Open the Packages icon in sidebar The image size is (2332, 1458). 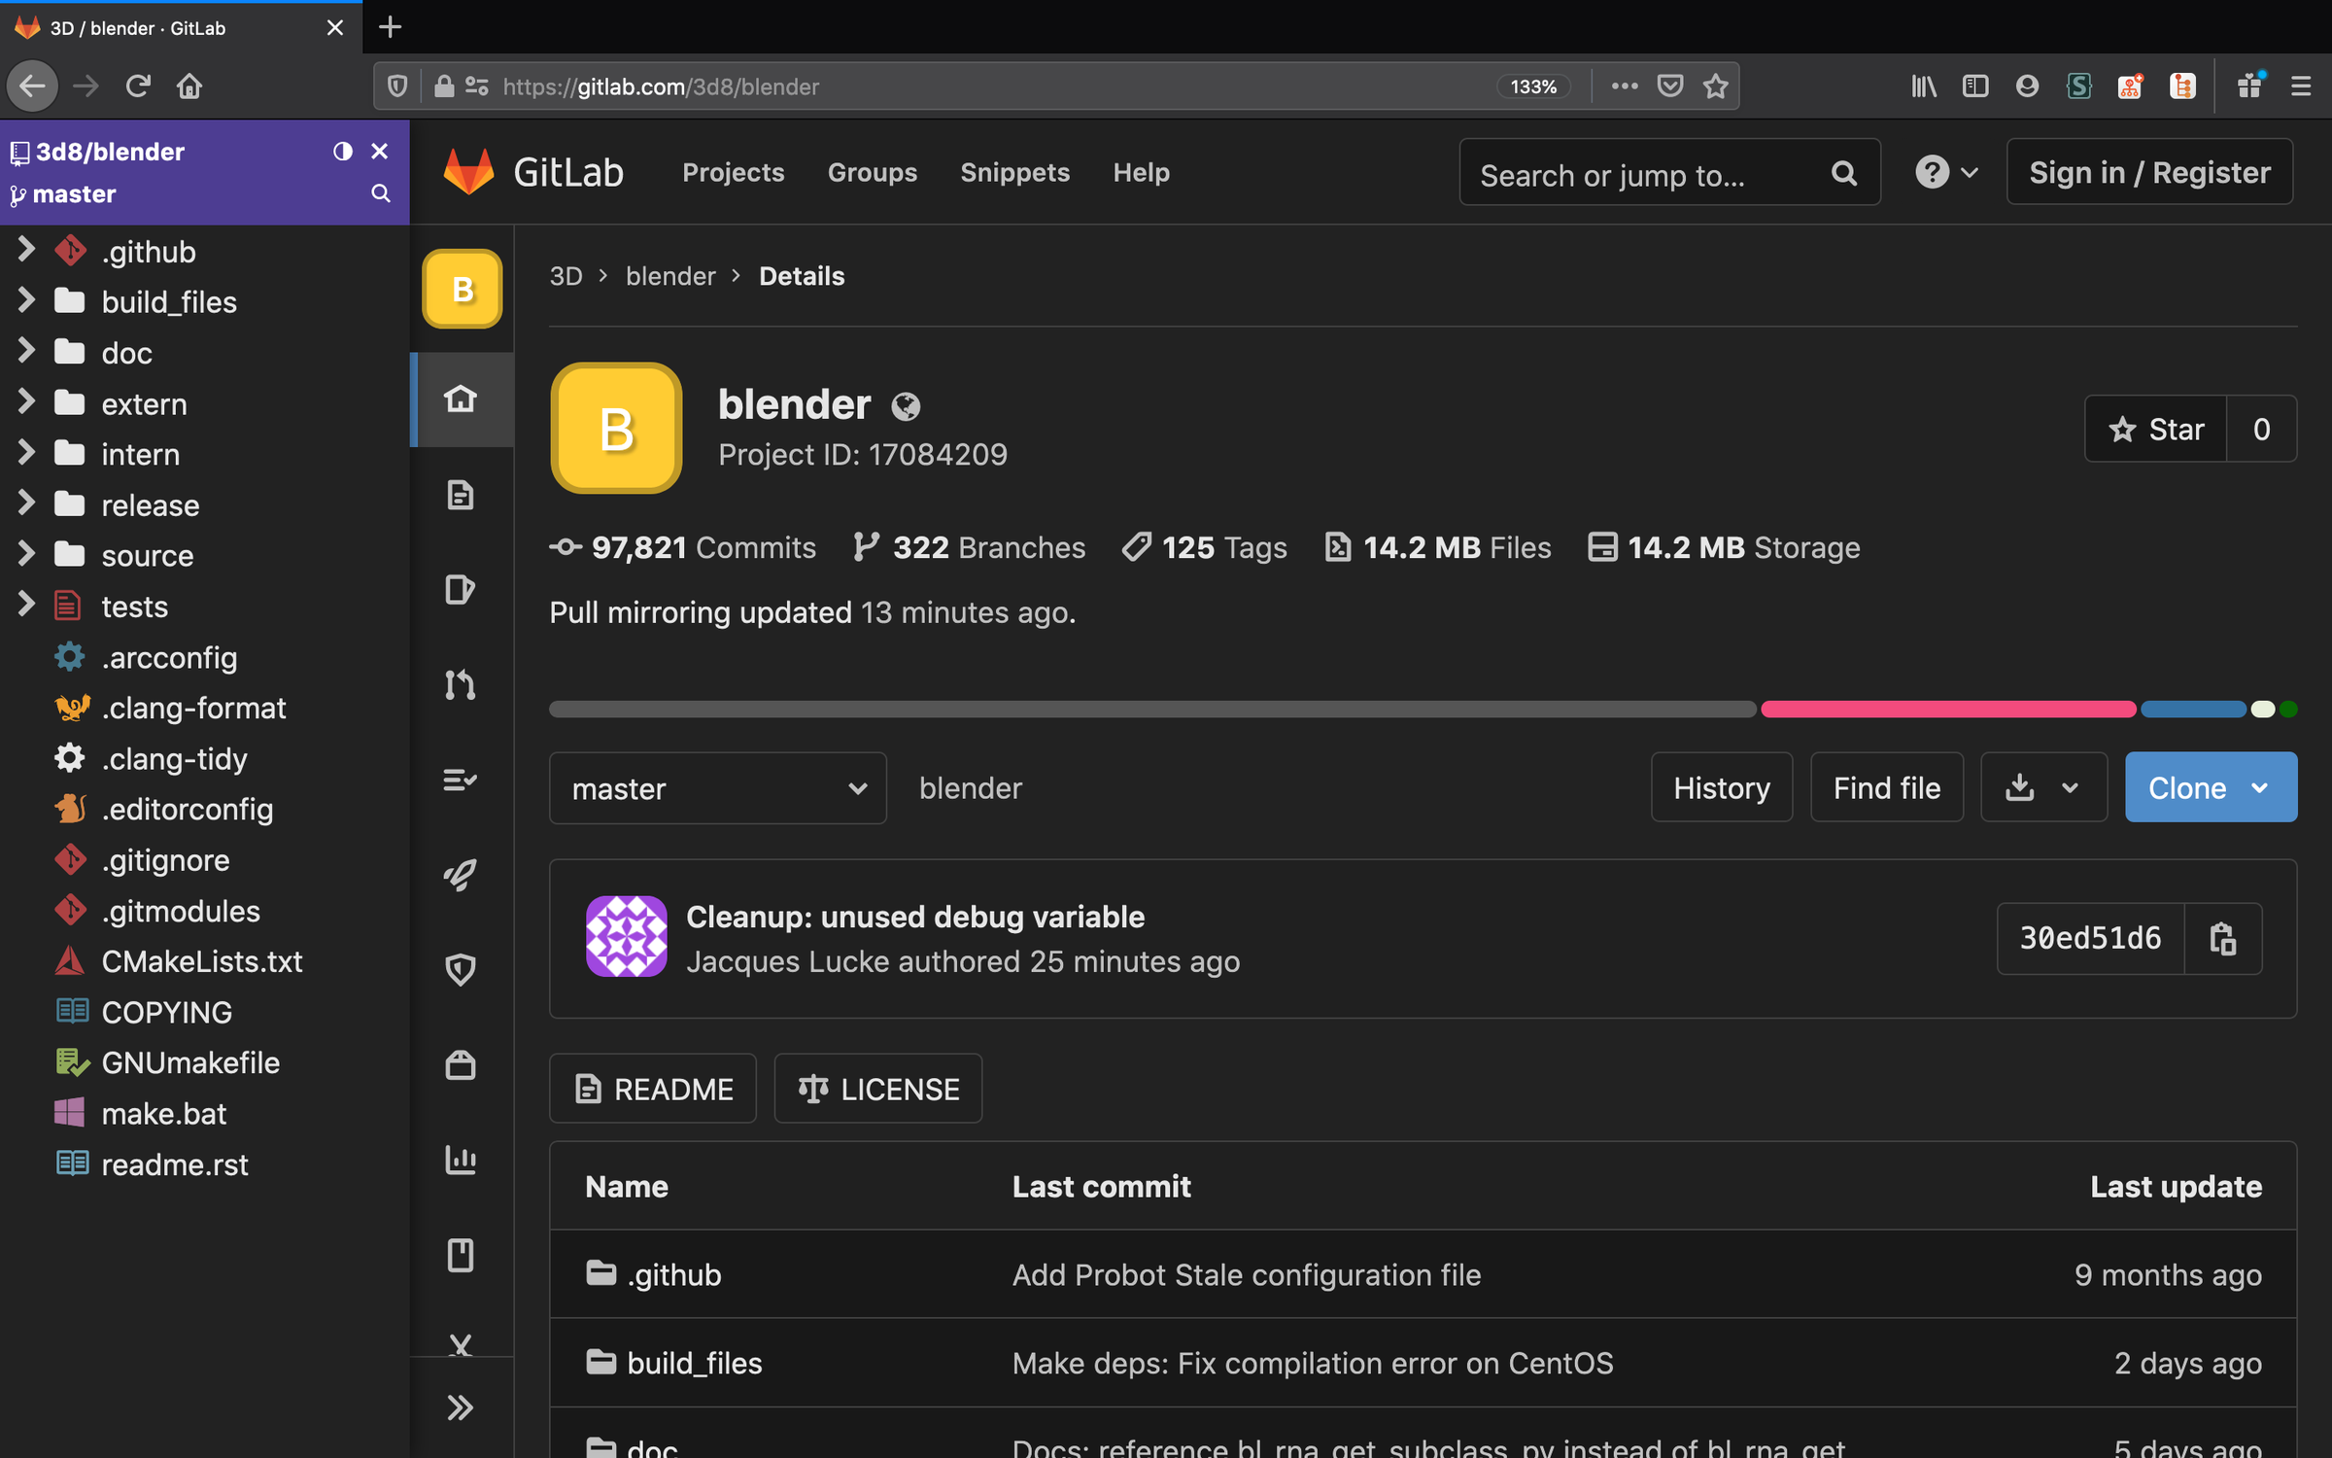pyautogui.click(x=461, y=1064)
